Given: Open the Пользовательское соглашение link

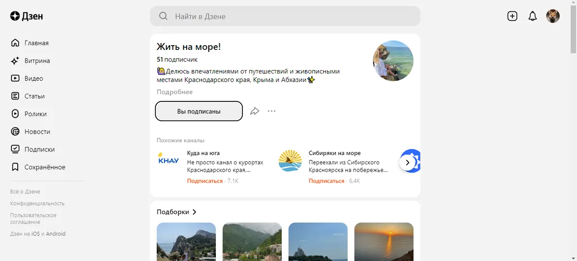Looking at the screenshot, I should [33, 219].
